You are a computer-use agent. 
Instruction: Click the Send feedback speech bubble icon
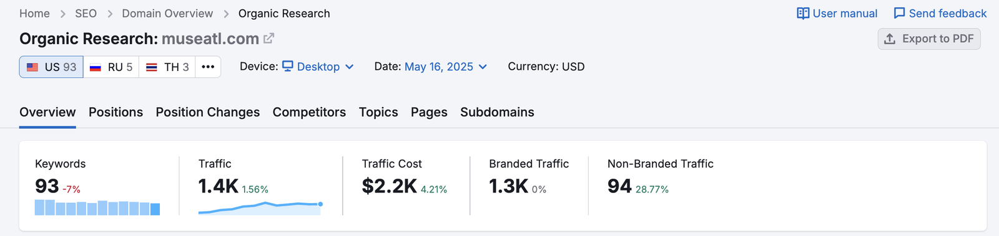[x=899, y=14]
